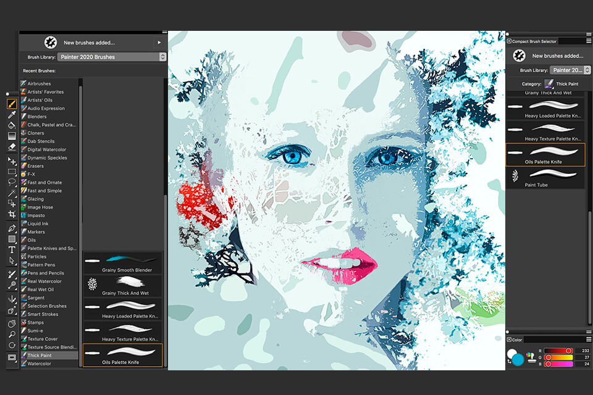This screenshot has width=593, height=395.
Task: Collapse the Color panel with its X toggle
Action: [x=510, y=339]
